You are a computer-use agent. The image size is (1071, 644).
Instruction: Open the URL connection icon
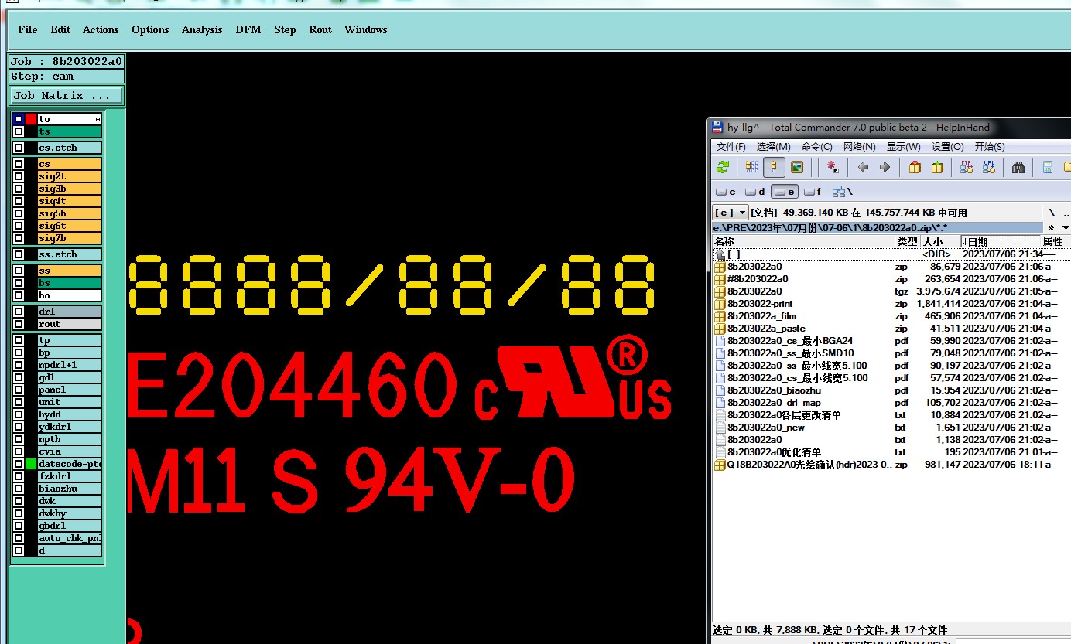pos(989,167)
